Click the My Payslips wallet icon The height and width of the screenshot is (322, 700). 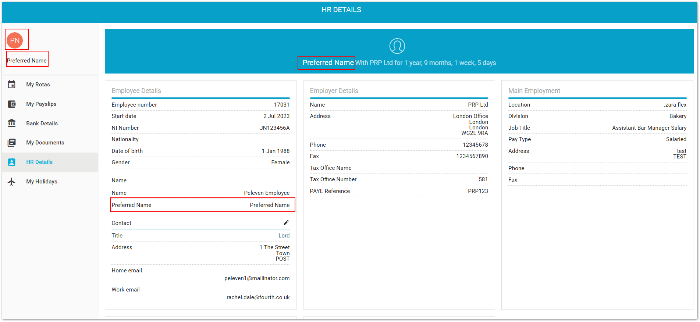(12, 104)
